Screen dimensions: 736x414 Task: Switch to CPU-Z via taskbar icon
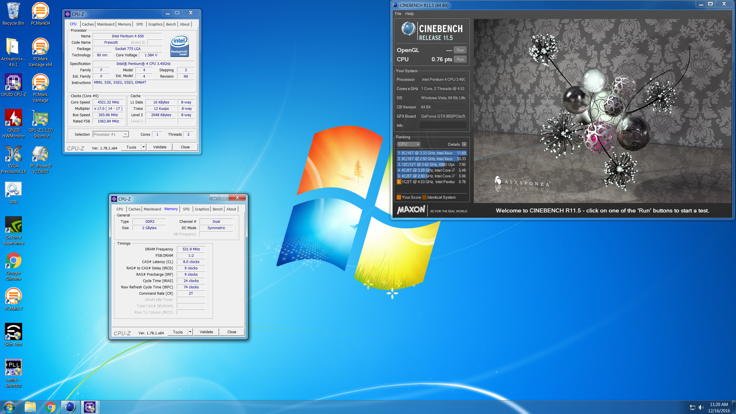pyautogui.click(x=90, y=407)
